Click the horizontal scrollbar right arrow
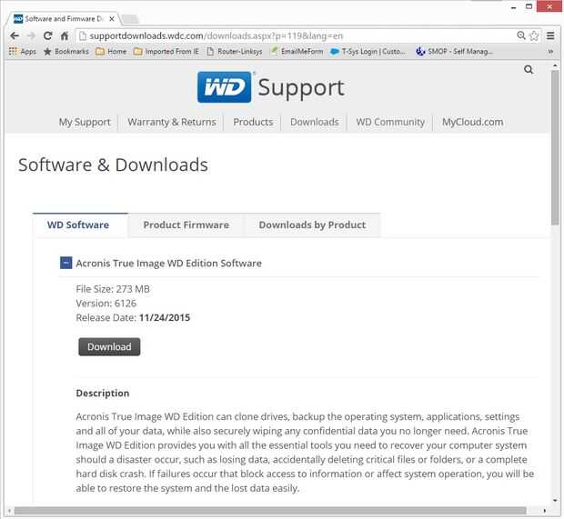Viewport: 564px width, 519px height. (x=545, y=511)
